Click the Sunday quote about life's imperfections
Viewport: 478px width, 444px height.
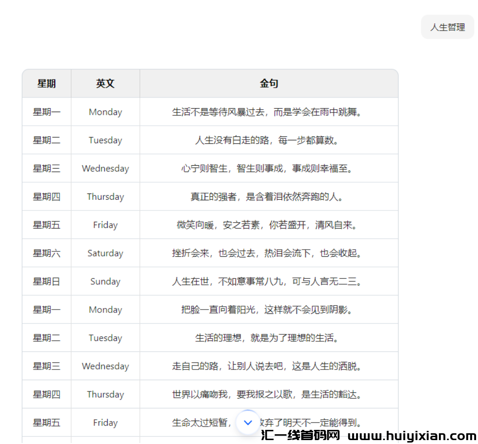coord(269,281)
